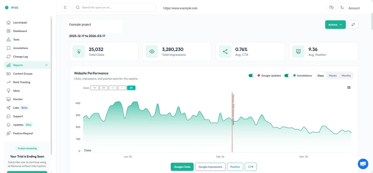The height and width of the screenshot is (173, 373).
Task: Open the Account dropdown
Action: point(354,8)
